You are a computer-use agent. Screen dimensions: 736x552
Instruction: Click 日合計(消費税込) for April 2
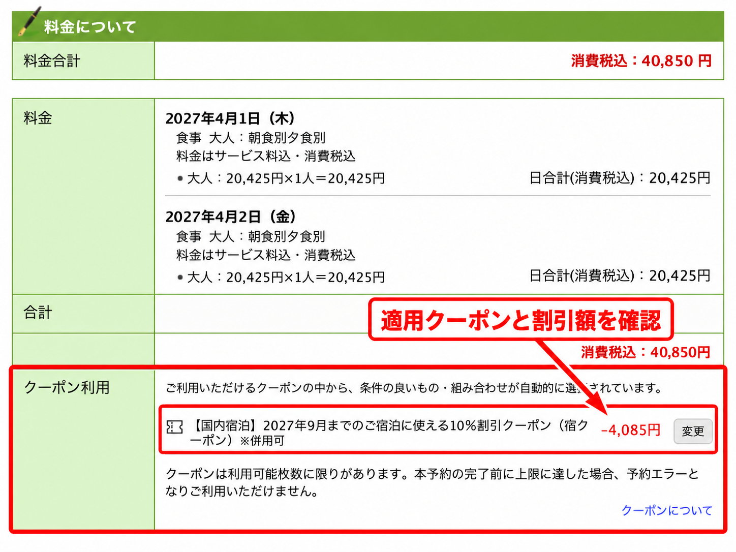620,276
